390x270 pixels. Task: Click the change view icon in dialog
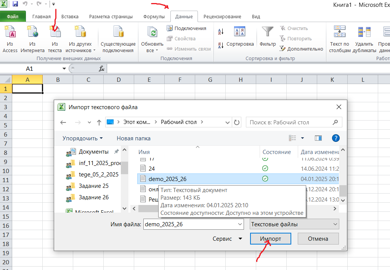pyautogui.click(x=292, y=138)
